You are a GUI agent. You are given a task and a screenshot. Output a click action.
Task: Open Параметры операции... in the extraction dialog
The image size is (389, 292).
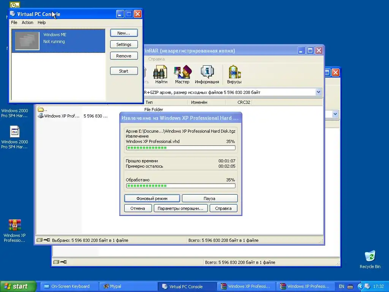180,208
